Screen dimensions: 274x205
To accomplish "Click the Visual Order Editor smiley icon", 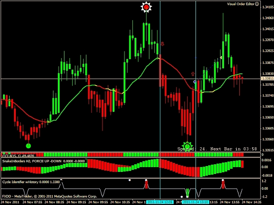I will click(257, 4).
